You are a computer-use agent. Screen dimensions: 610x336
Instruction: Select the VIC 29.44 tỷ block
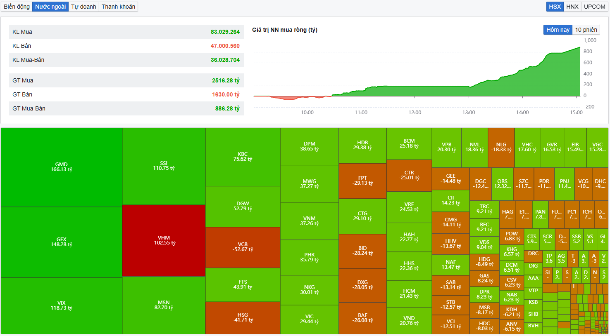point(309,319)
